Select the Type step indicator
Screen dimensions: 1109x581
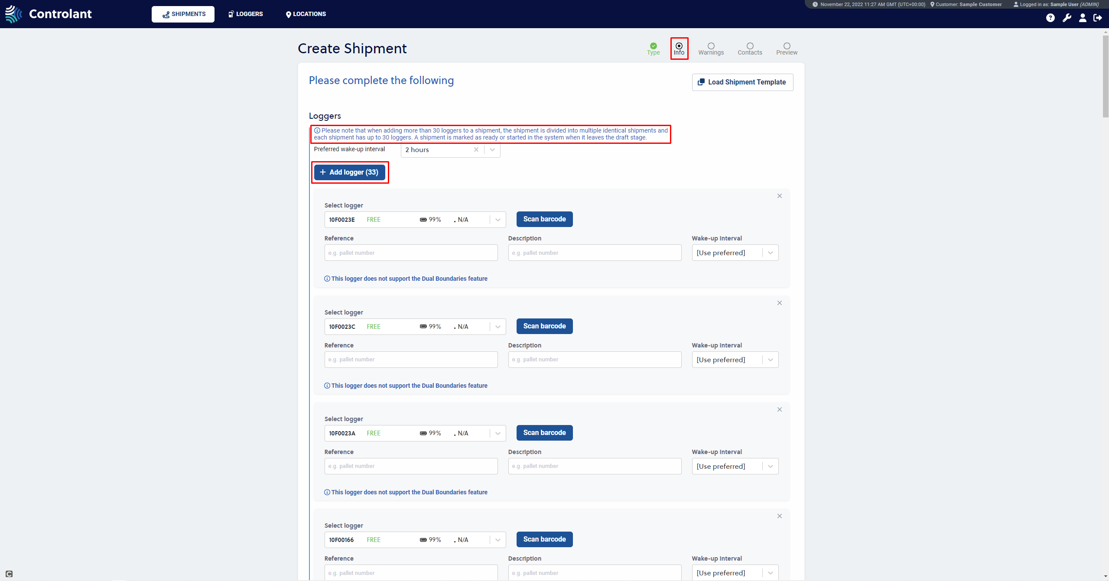pyautogui.click(x=653, y=49)
